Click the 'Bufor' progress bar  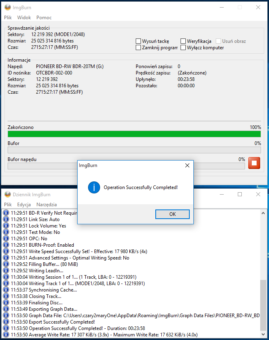coord(134,150)
